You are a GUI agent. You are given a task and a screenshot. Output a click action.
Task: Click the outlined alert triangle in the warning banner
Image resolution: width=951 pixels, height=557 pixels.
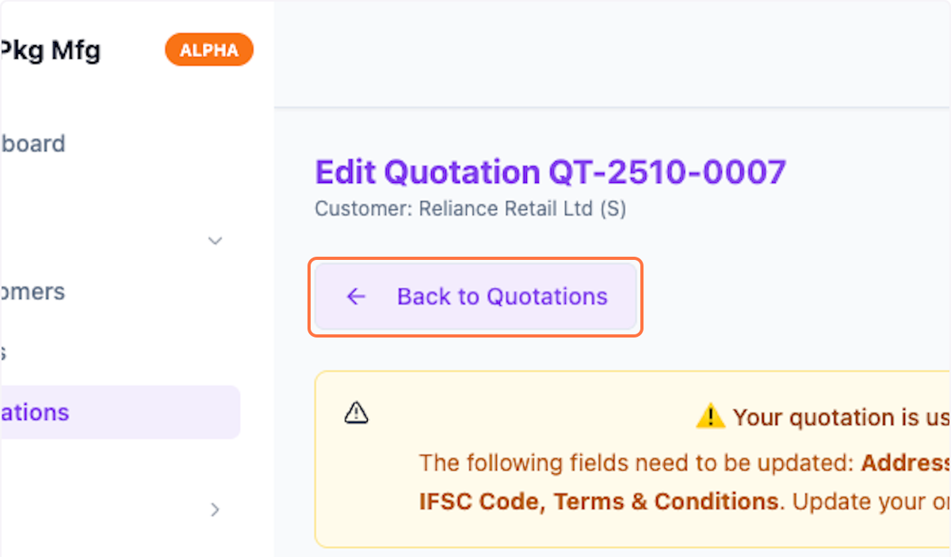356,413
